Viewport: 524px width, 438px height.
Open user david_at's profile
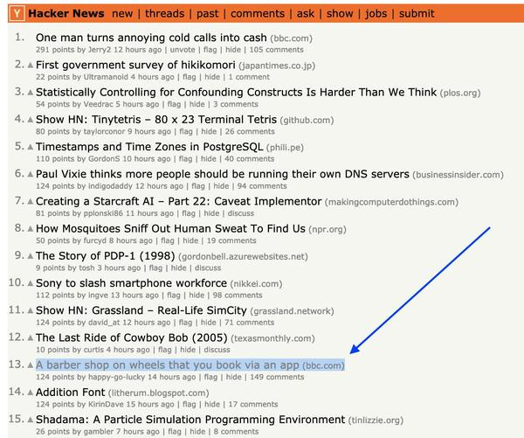click(x=104, y=323)
